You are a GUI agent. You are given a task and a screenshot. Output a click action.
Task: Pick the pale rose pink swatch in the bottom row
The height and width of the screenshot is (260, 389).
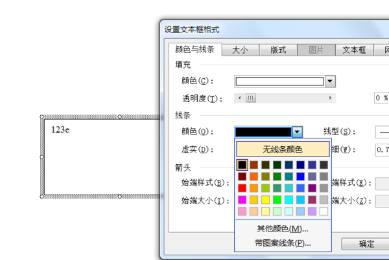tap(242, 211)
